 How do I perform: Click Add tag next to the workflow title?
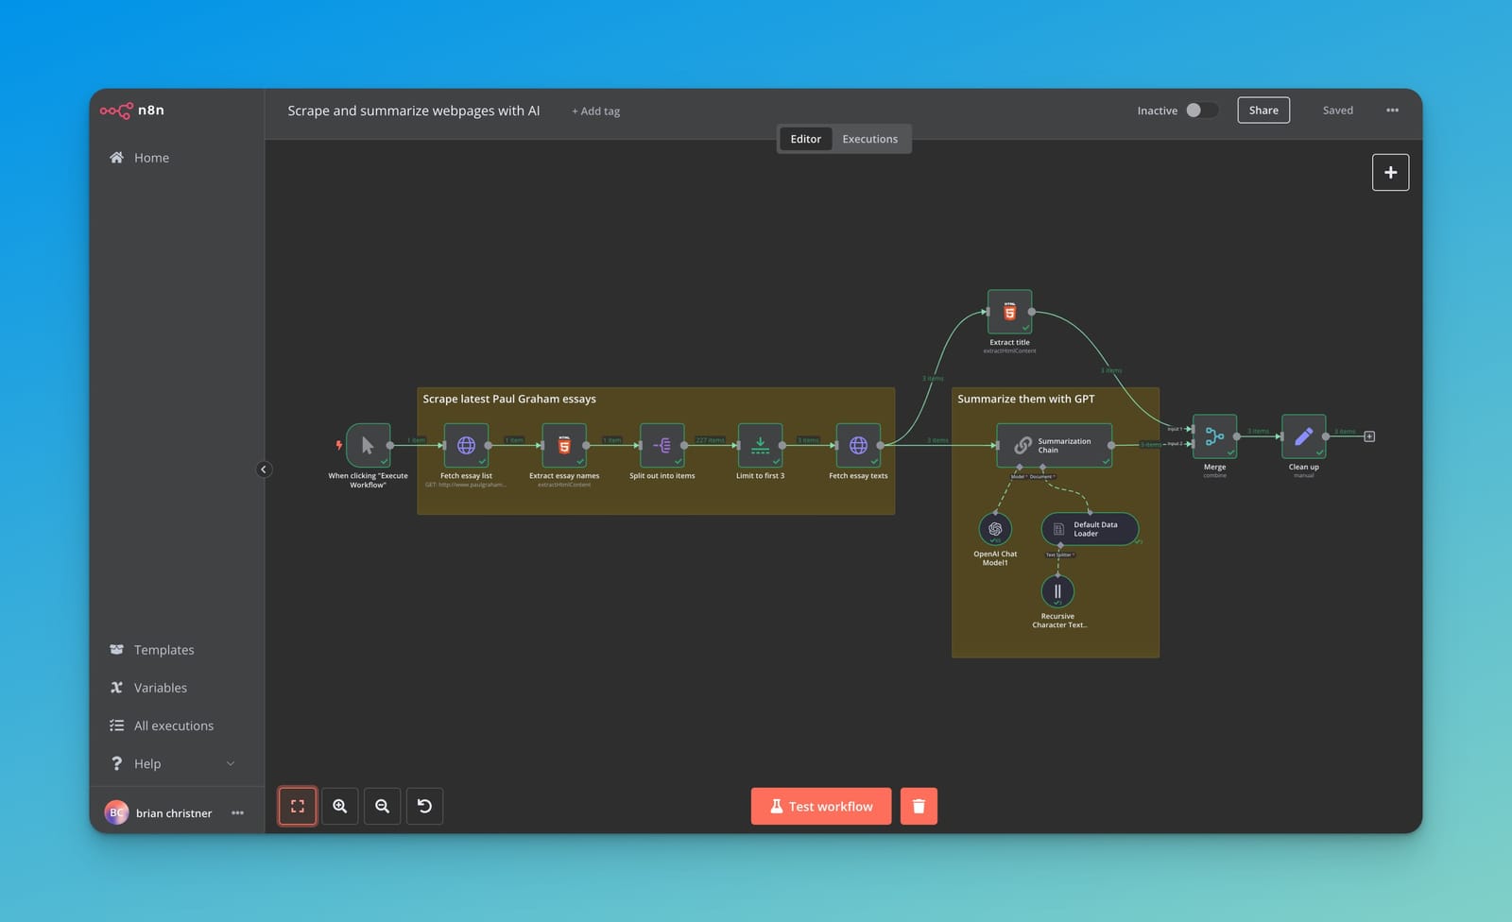point(595,111)
